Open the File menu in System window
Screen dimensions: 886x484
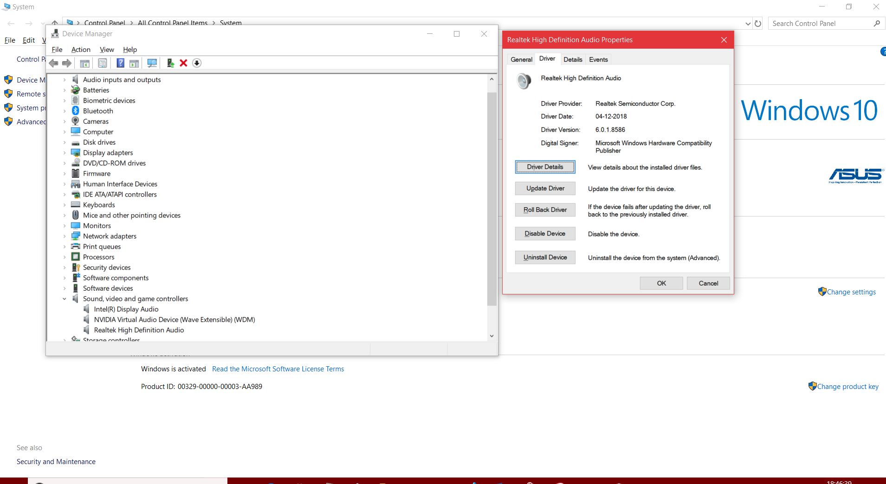click(x=10, y=40)
